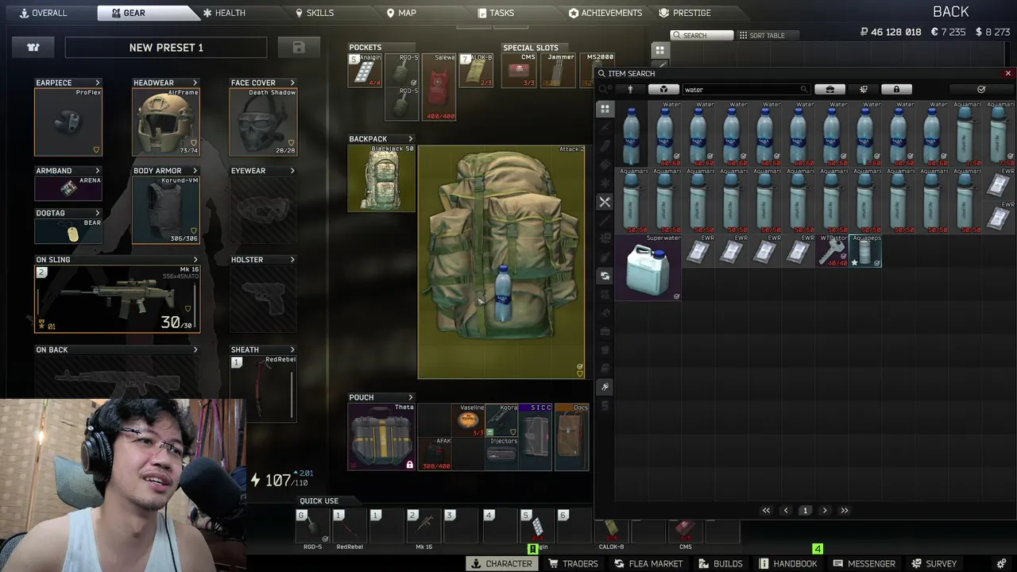Image resolution: width=1017 pixels, height=572 pixels.
Task: Open the PRESTIGE tab
Action: click(x=685, y=13)
